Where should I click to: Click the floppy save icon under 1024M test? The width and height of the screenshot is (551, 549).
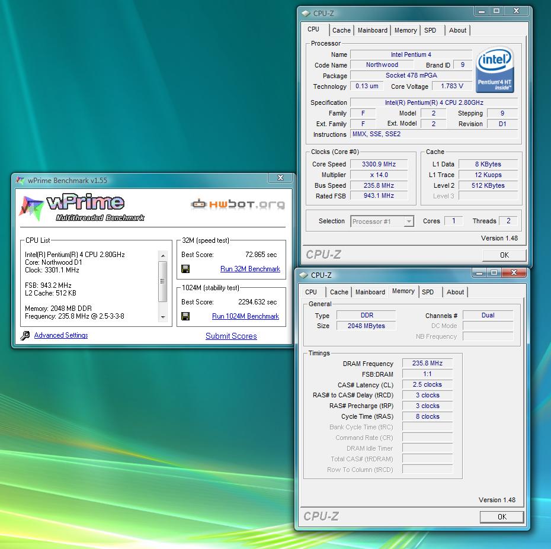185,316
